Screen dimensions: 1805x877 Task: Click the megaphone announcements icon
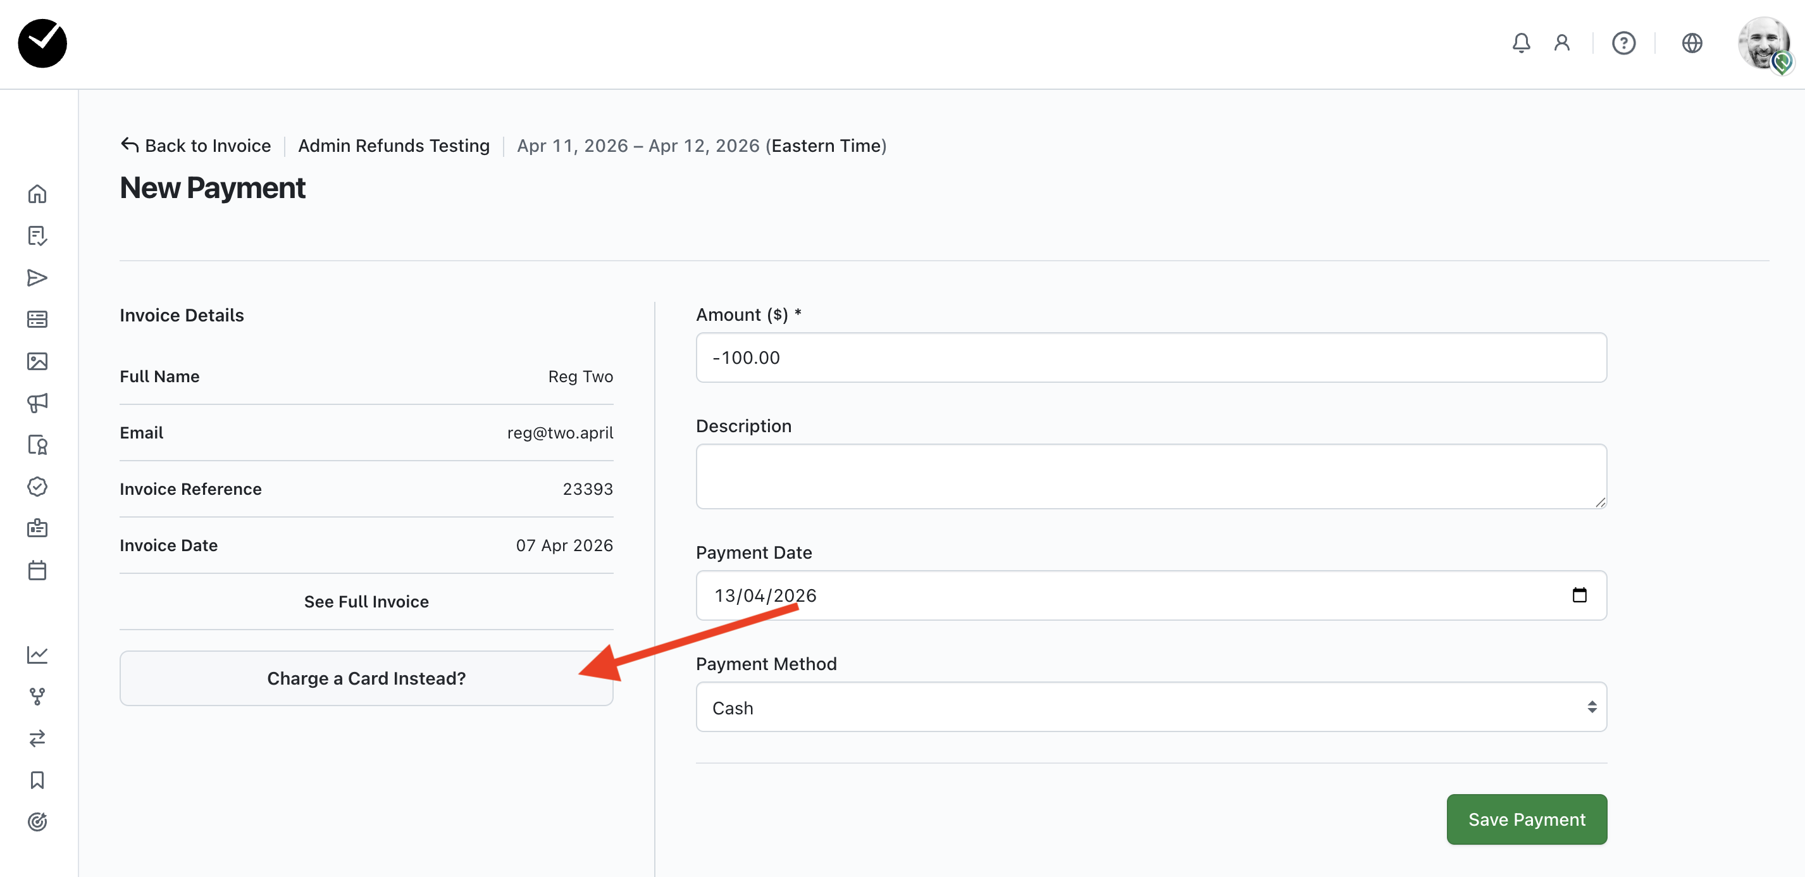(37, 402)
